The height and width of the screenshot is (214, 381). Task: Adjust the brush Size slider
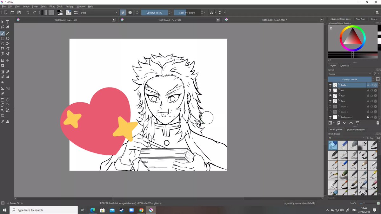[x=187, y=12]
